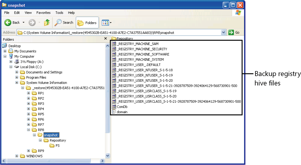
Task: Close the Folders pane with X
Action: click(x=105, y=39)
